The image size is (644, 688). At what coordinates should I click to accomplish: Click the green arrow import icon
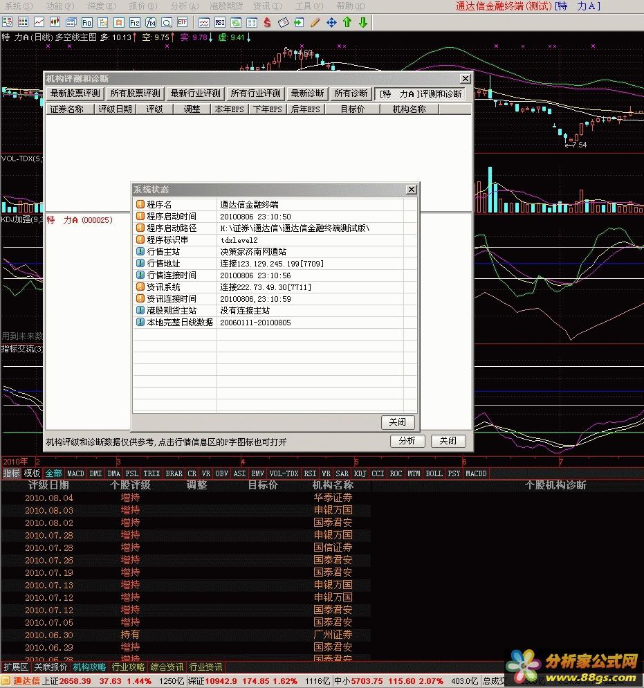299,22
